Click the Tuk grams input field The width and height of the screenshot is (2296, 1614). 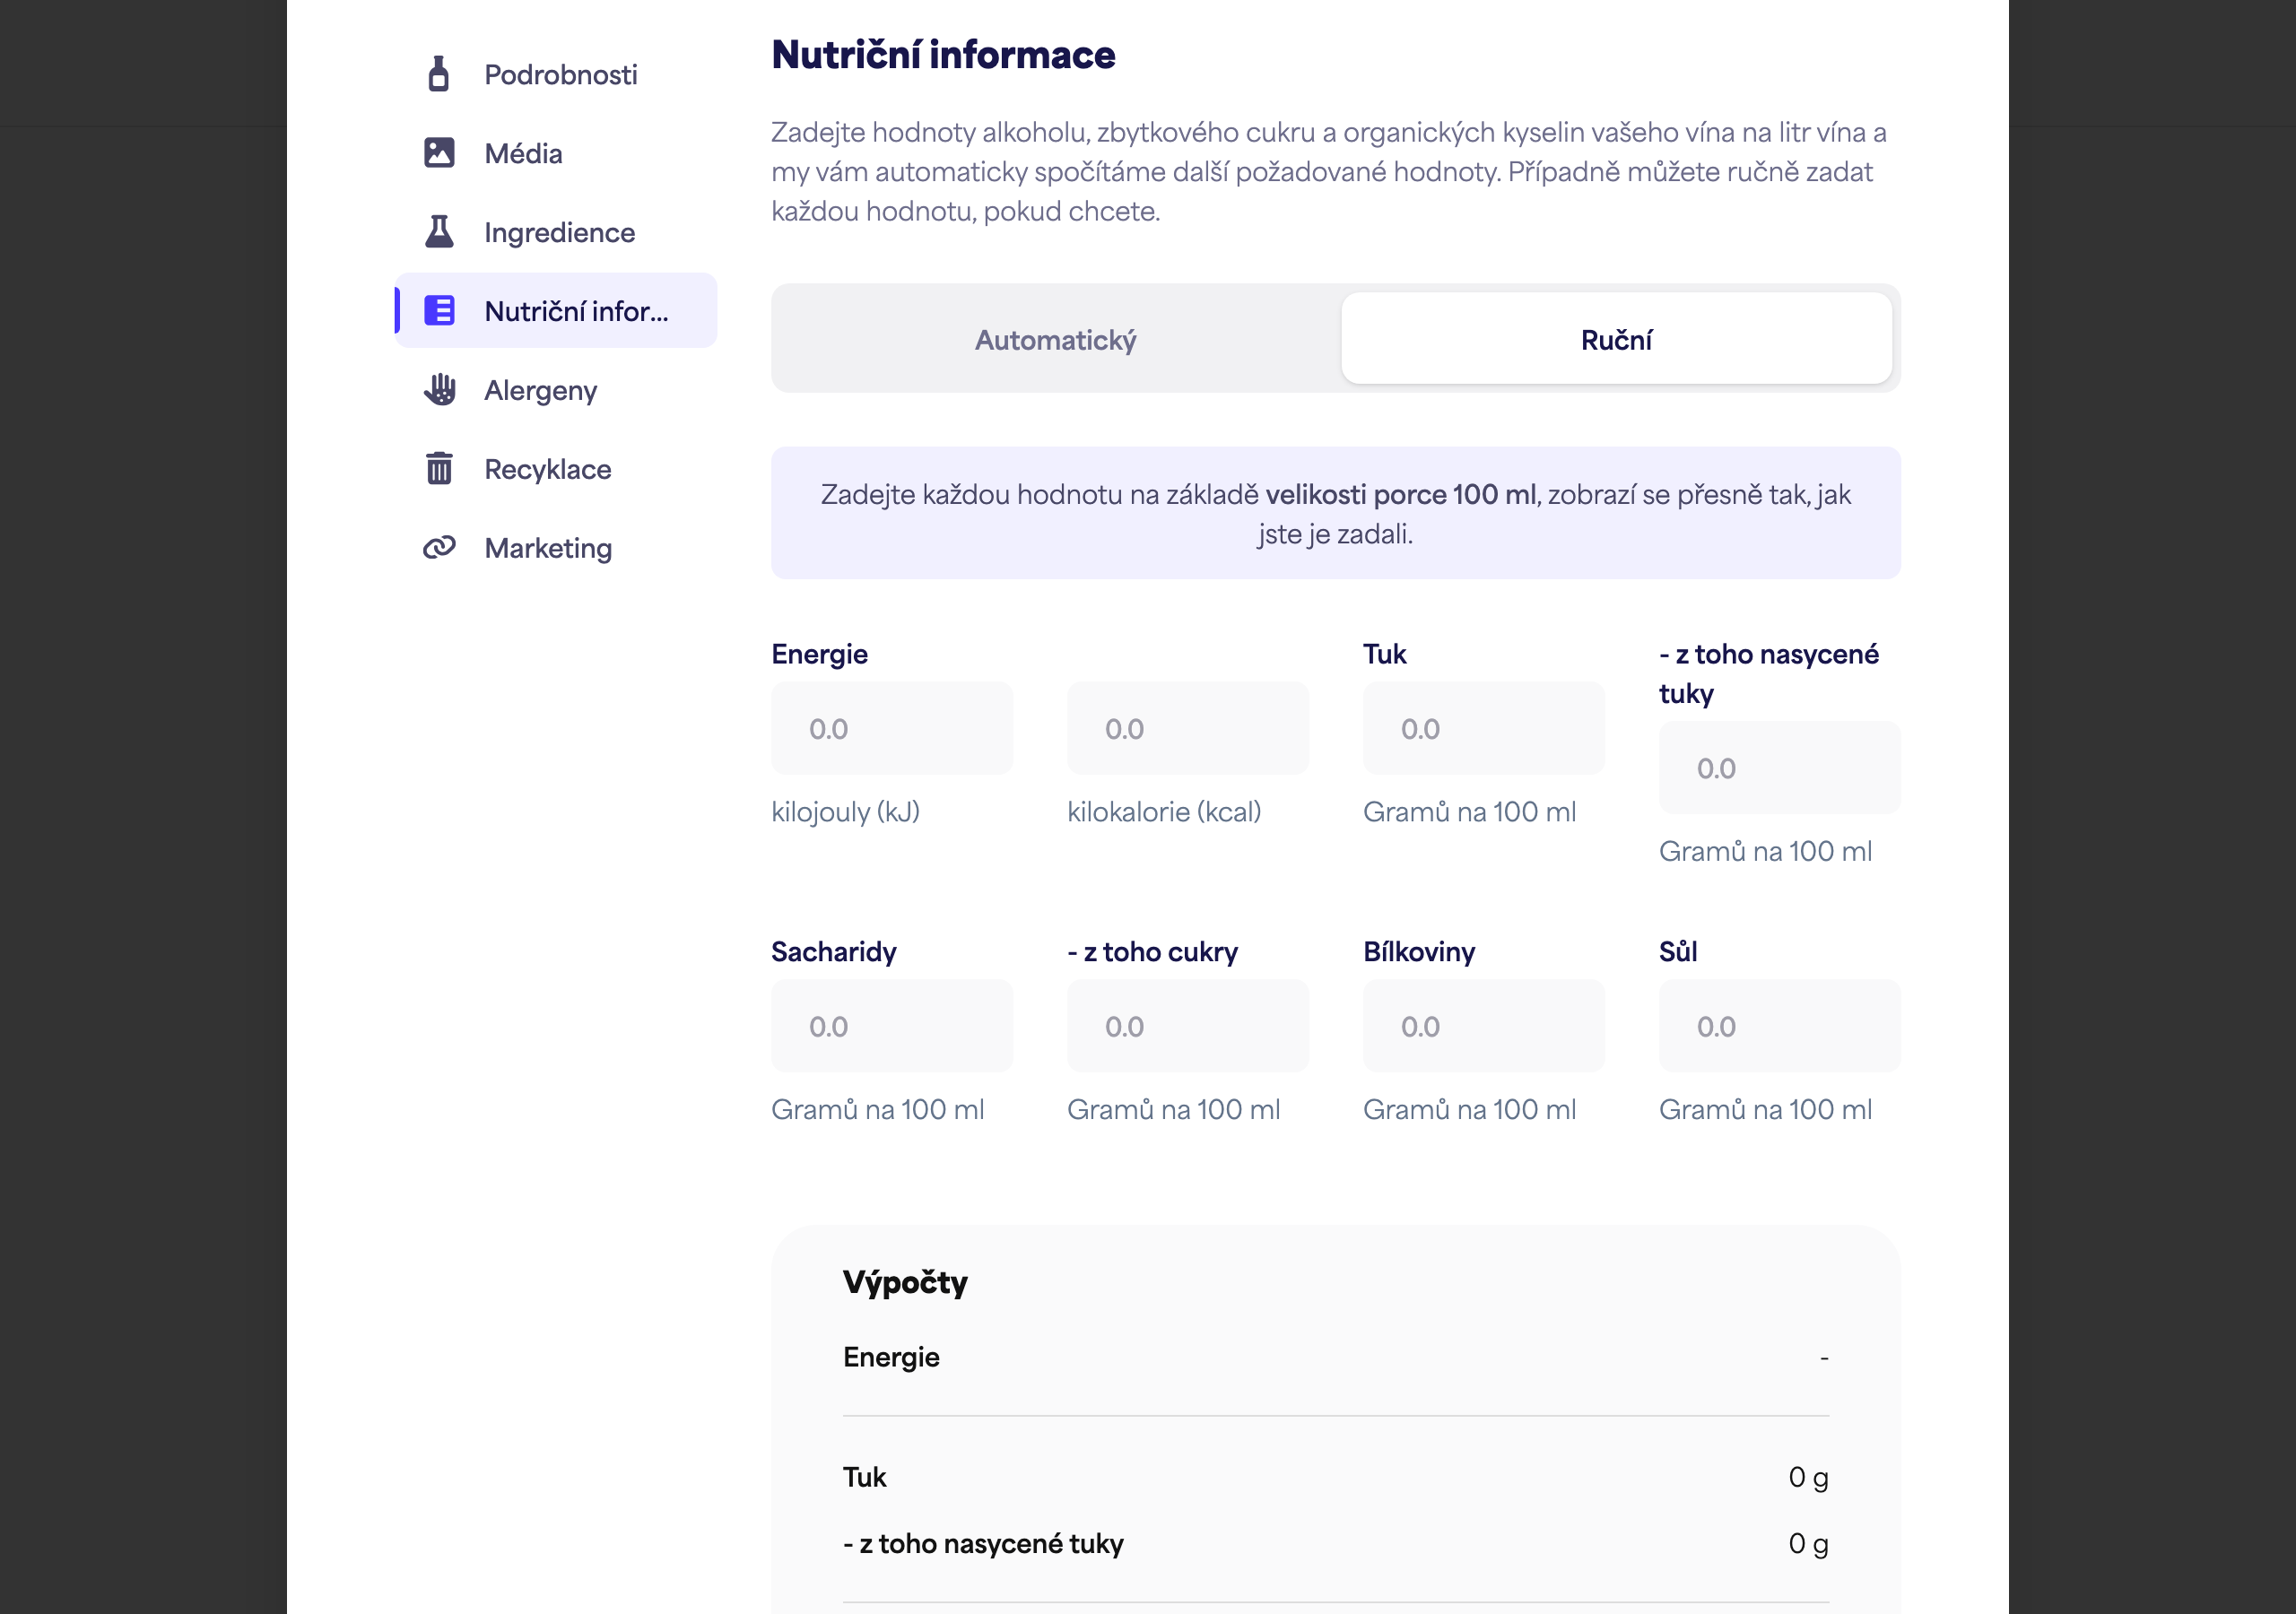pyautogui.click(x=1484, y=729)
